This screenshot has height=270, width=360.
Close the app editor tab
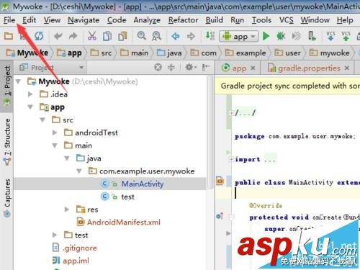click(253, 68)
